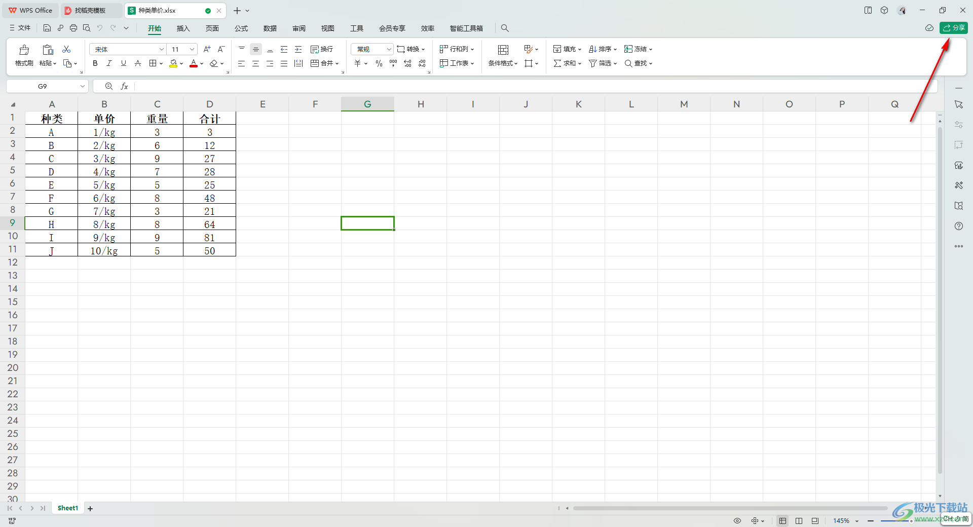Screen dimensions: 973x527
Task: Click the decrease decimal places icon
Action: [x=422, y=63]
